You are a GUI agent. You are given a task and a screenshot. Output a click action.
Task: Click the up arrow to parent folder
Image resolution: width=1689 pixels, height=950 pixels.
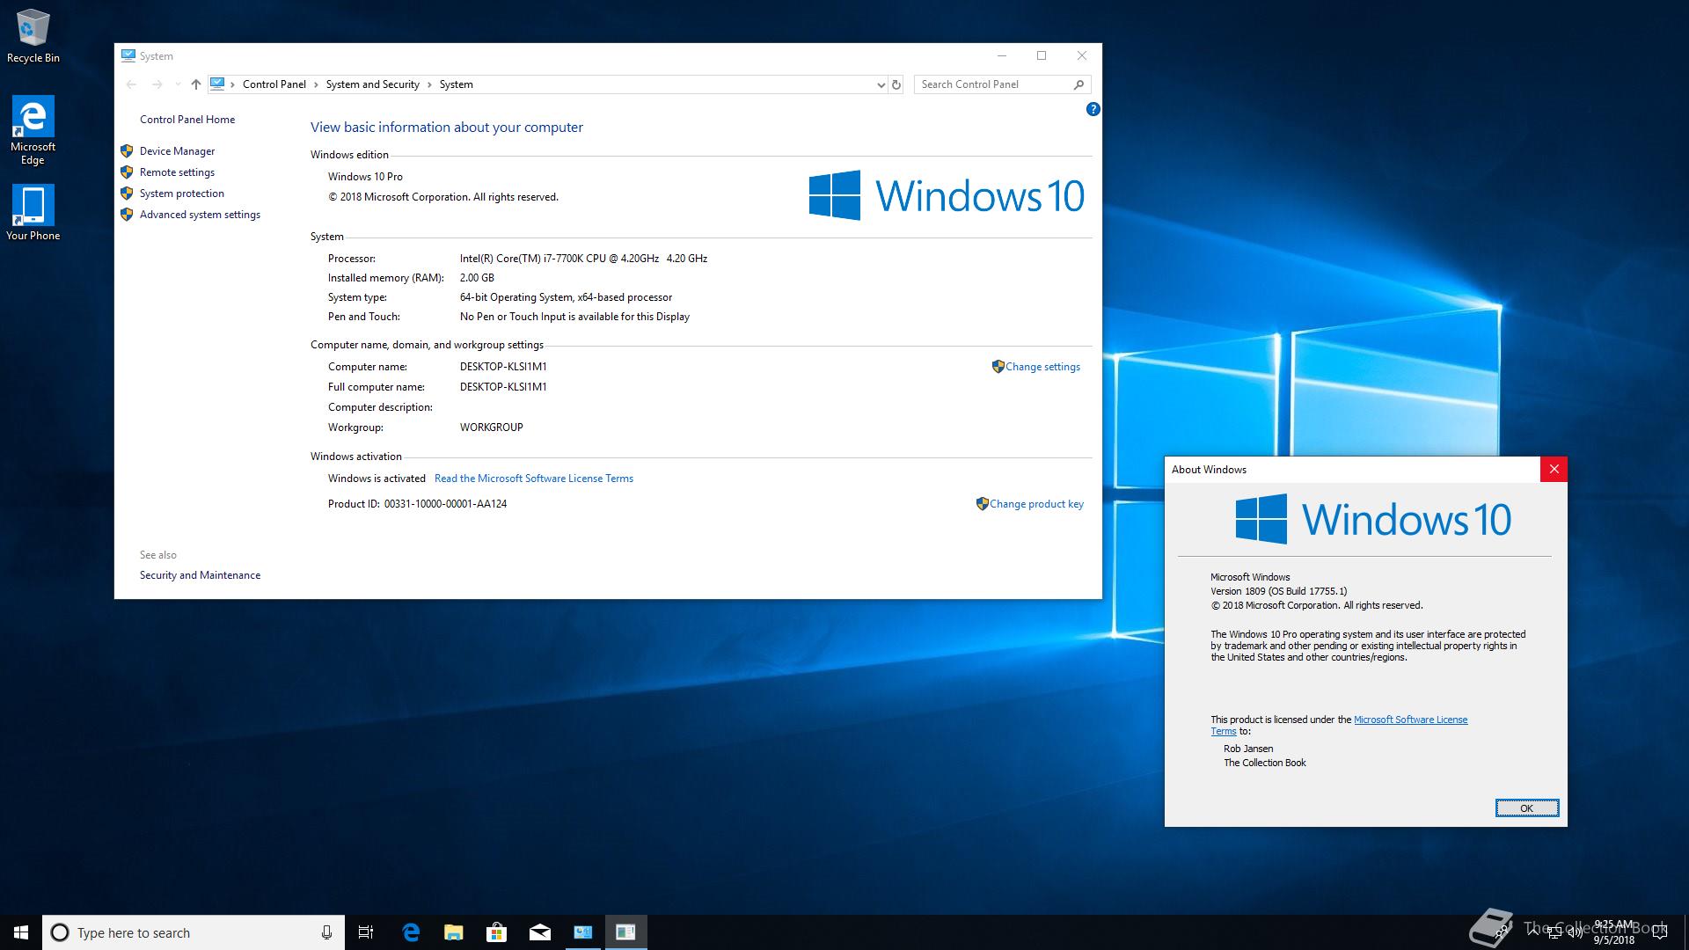196,84
